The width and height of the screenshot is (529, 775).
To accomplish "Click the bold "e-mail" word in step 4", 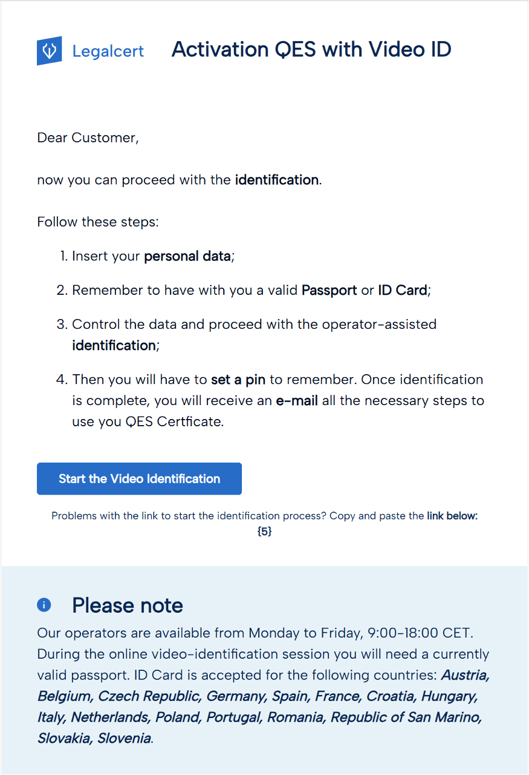I will [297, 401].
